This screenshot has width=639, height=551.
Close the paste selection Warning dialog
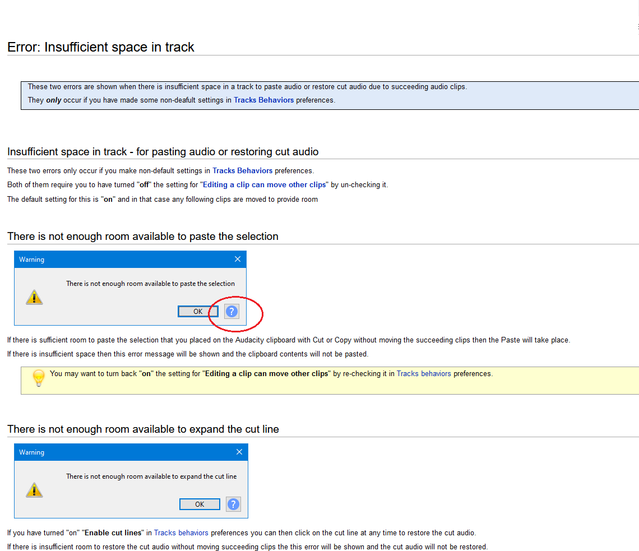(238, 259)
